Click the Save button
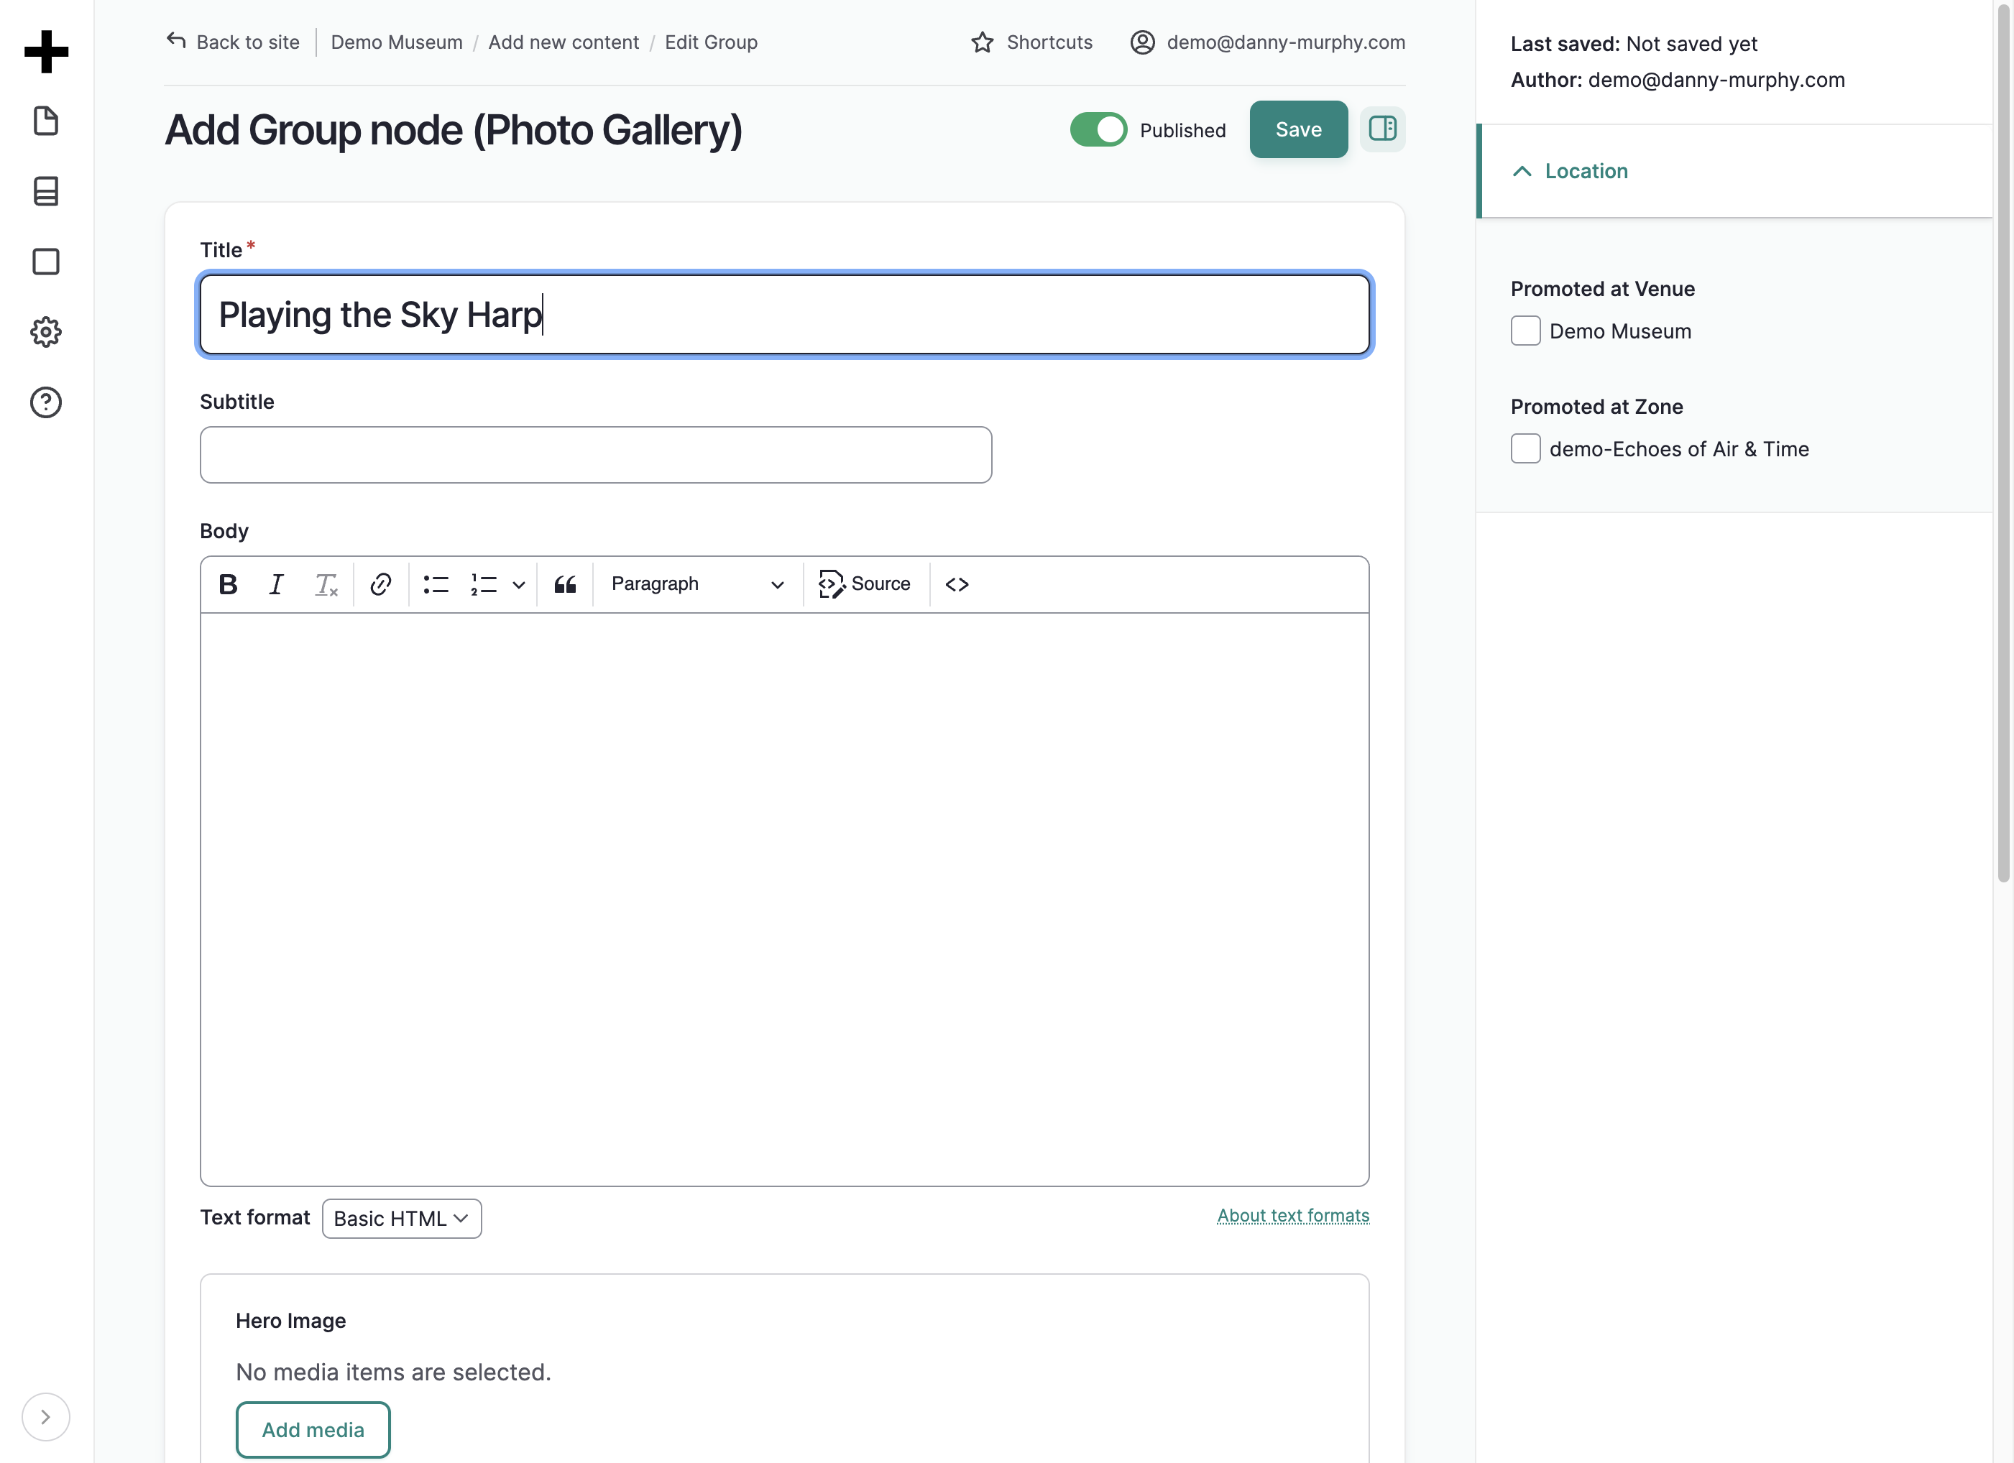 click(1298, 129)
